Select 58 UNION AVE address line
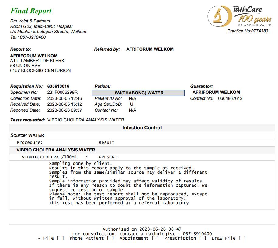This screenshot has height=248, width=278. click(25, 66)
